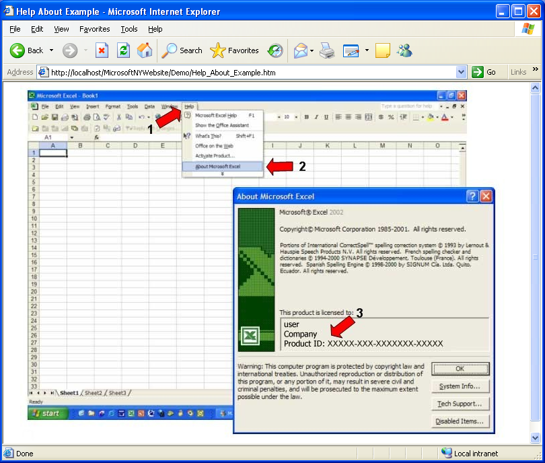This screenshot has height=463, width=545.
Task: Click the Merge and Center icon in Excel
Action: coord(369,117)
